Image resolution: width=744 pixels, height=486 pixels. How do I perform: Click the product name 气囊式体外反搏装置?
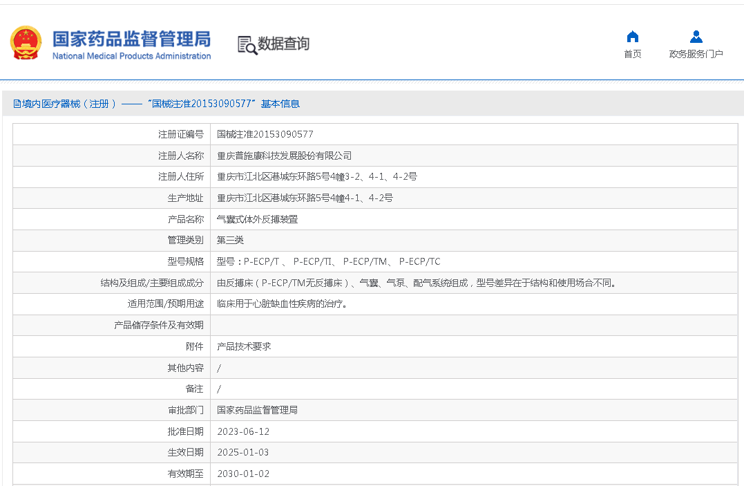click(x=257, y=219)
